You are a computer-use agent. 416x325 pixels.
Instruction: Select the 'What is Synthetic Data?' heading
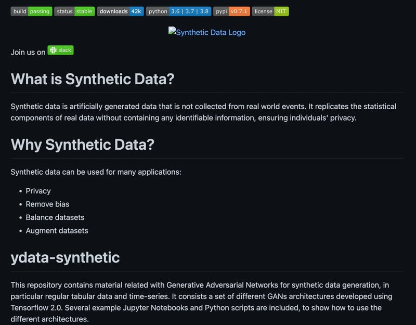point(93,79)
